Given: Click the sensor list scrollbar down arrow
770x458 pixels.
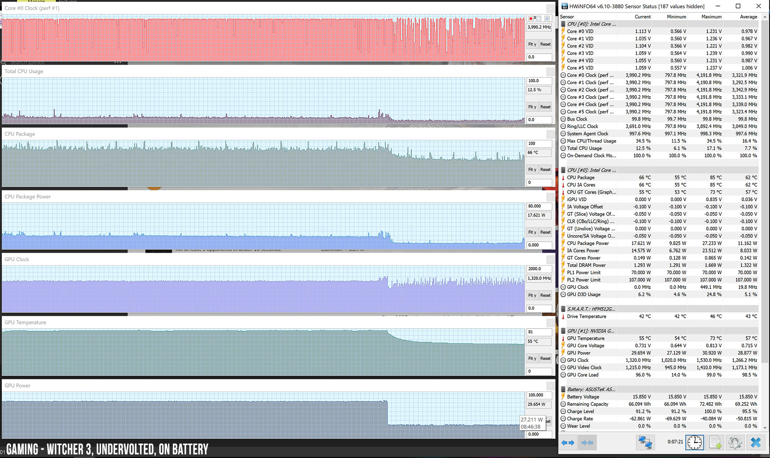Looking at the screenshot, I should (765, 428).
